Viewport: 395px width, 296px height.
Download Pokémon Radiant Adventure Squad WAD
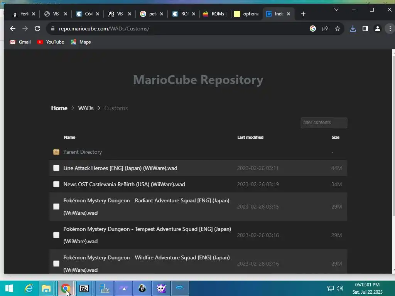pos(146,207)
